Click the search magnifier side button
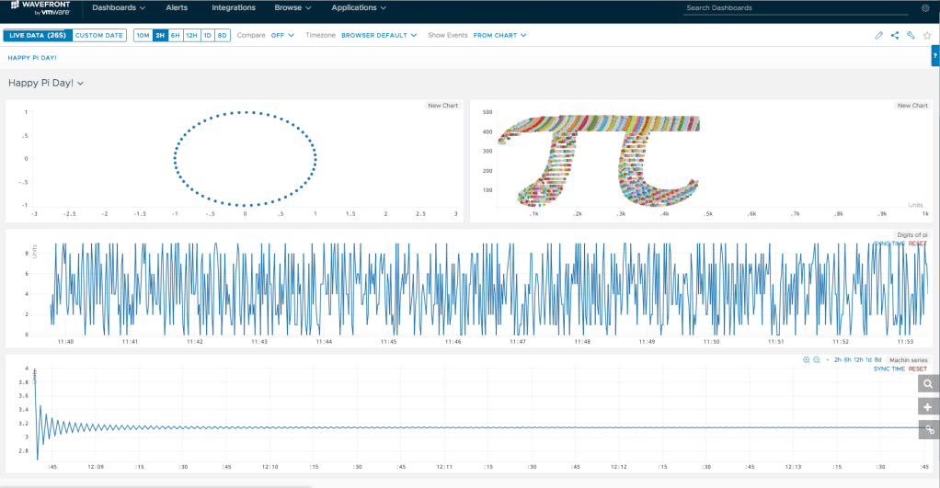The image size is (940, 488). pos(928,384)
